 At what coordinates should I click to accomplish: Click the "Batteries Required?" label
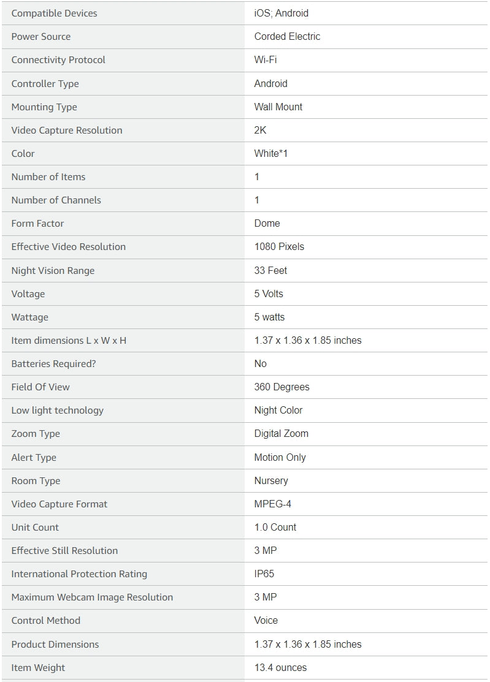[x=54, y=363]
